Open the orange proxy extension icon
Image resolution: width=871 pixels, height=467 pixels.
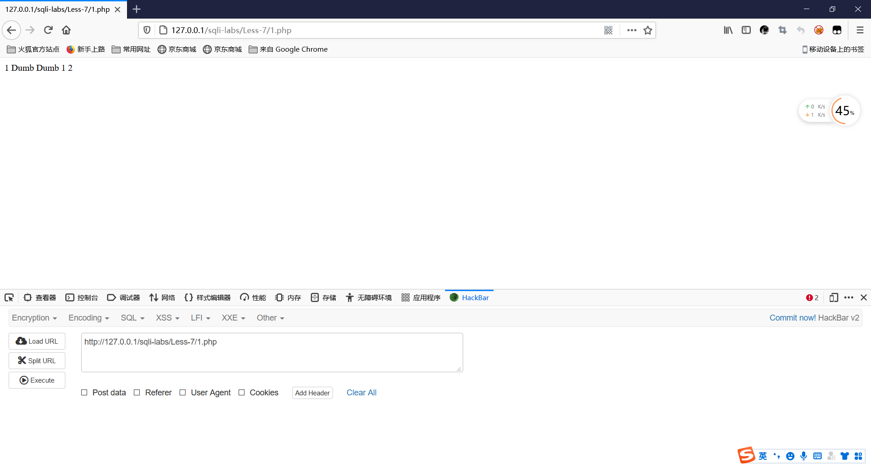pos(819,30)
